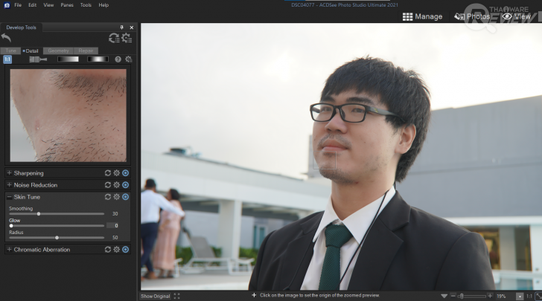Click the zoom in plus button
The width and height of the screenshot is (542, 301).
[490, 296]
